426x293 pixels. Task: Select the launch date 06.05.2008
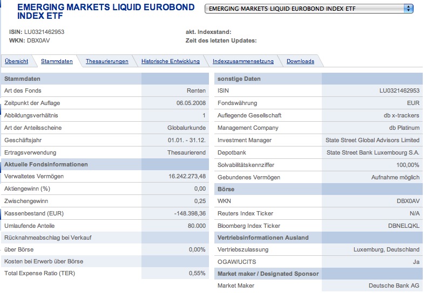191,103
